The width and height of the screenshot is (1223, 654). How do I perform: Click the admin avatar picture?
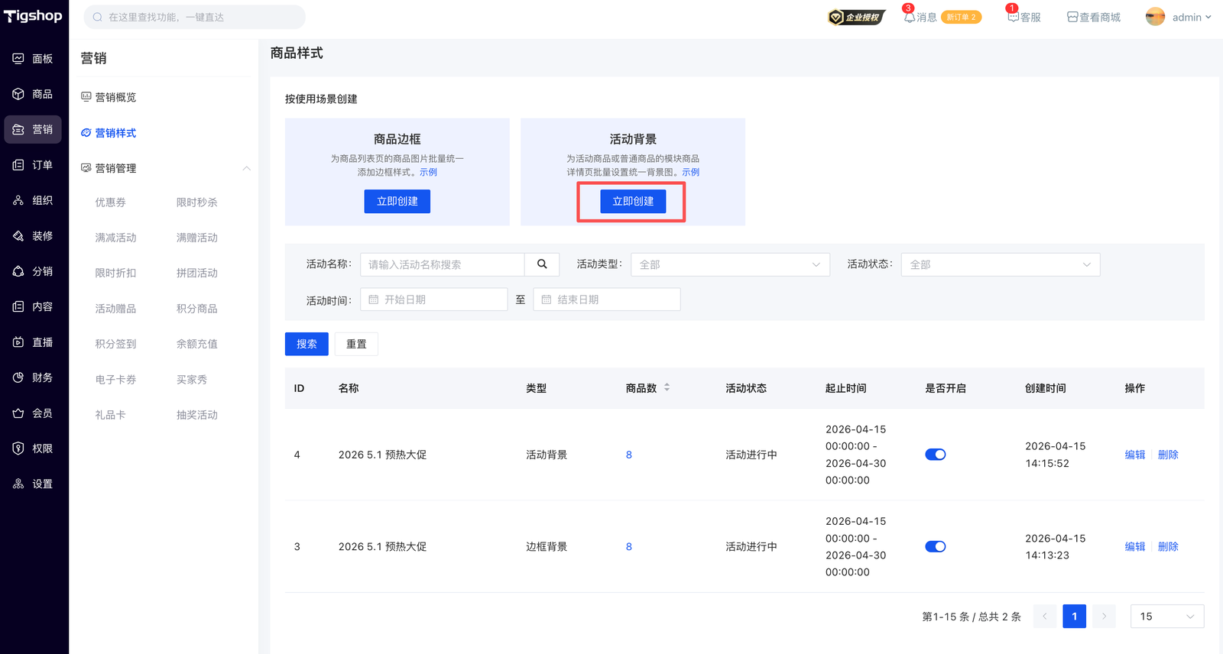(x=1155, y=17)
